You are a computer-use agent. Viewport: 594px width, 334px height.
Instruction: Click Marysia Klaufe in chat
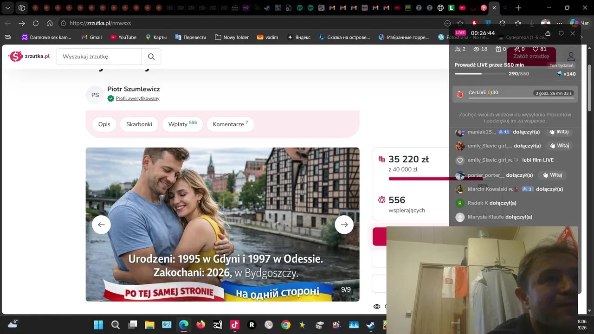coord(485,217)
